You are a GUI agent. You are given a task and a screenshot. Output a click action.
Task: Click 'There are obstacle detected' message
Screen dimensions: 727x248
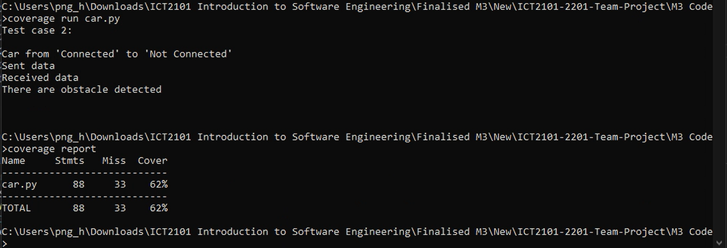(82, 90)
